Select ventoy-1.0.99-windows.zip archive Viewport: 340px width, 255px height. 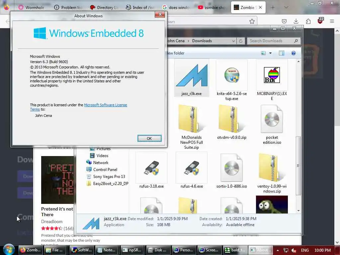[272, 167]
